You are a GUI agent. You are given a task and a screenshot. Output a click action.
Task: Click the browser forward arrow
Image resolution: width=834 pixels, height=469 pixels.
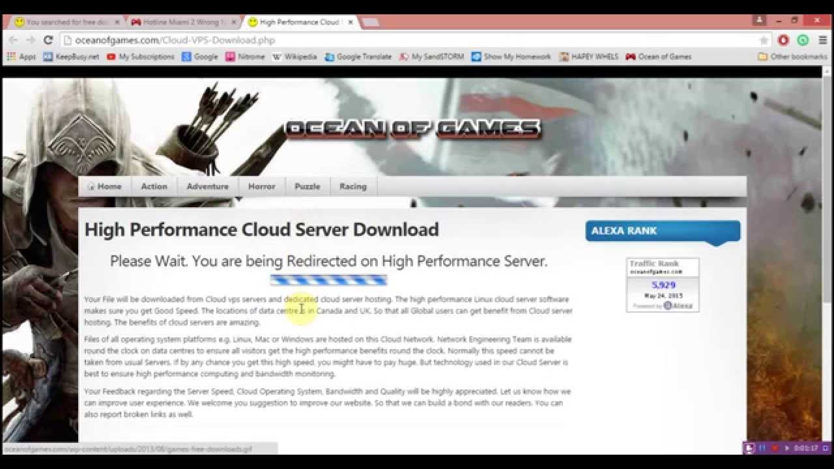click(x=30, y=40)
